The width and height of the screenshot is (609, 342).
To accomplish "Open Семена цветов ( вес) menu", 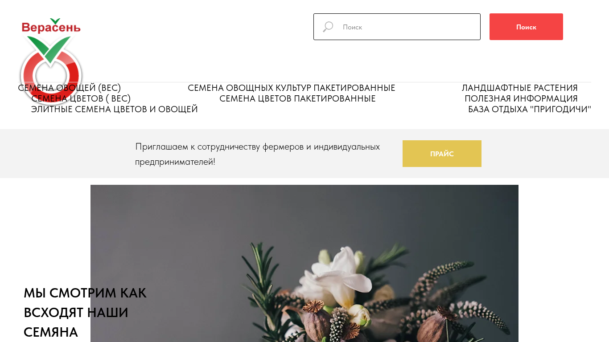I will pyautogui.click(x=81, y=98).
